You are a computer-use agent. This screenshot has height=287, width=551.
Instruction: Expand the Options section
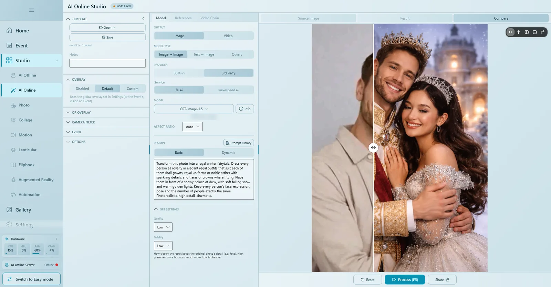click(x=106, y=142)
